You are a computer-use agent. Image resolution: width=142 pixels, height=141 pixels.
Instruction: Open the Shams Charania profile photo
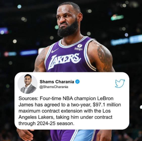[x=28, y=84]
